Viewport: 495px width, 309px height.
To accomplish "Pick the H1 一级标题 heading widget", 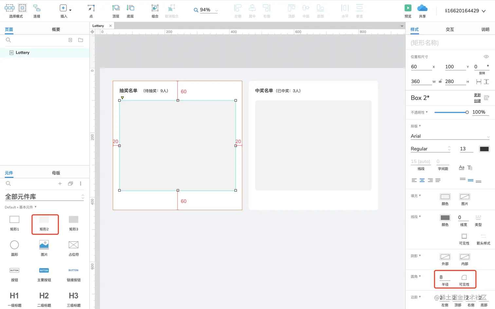I will [x=14, y=300].
